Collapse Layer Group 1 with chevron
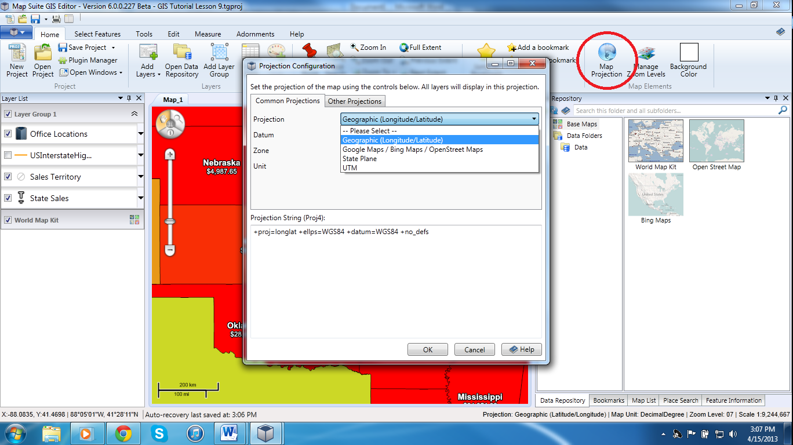The width and height of the screenshot is (793, 445). tap(134, 114)
